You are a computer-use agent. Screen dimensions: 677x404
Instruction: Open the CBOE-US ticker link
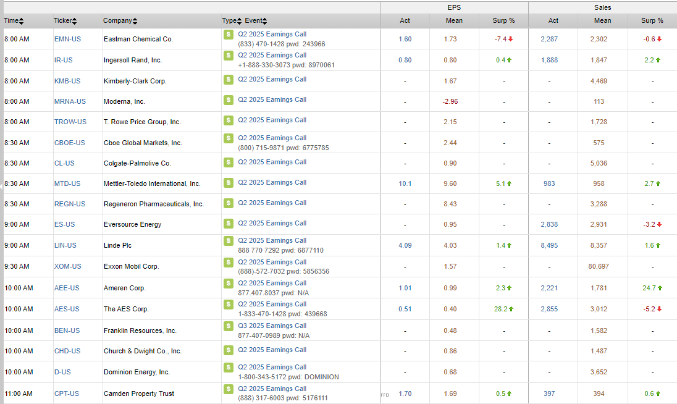point(70,143)
